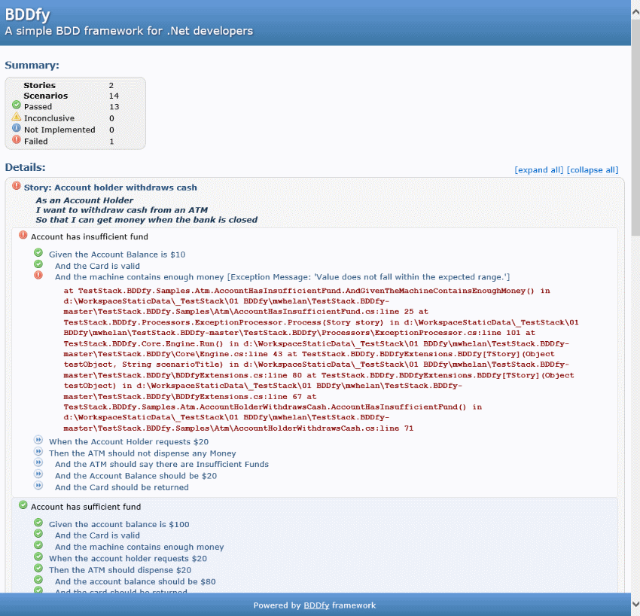
Task: Click passed icon for 'Given the Account Balance is $10'
Action: (38, 253)
